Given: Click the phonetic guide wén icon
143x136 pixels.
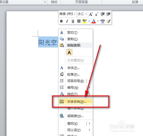Looking at the screenshot, I should [103, 21].
